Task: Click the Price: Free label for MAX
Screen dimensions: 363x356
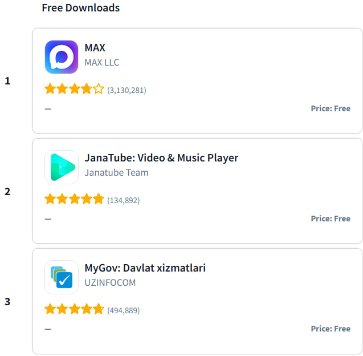Action: (x=331, y=108)
